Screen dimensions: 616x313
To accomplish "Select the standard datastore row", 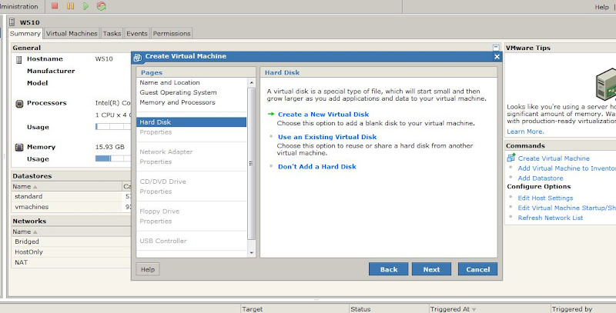I will (71, 197).
